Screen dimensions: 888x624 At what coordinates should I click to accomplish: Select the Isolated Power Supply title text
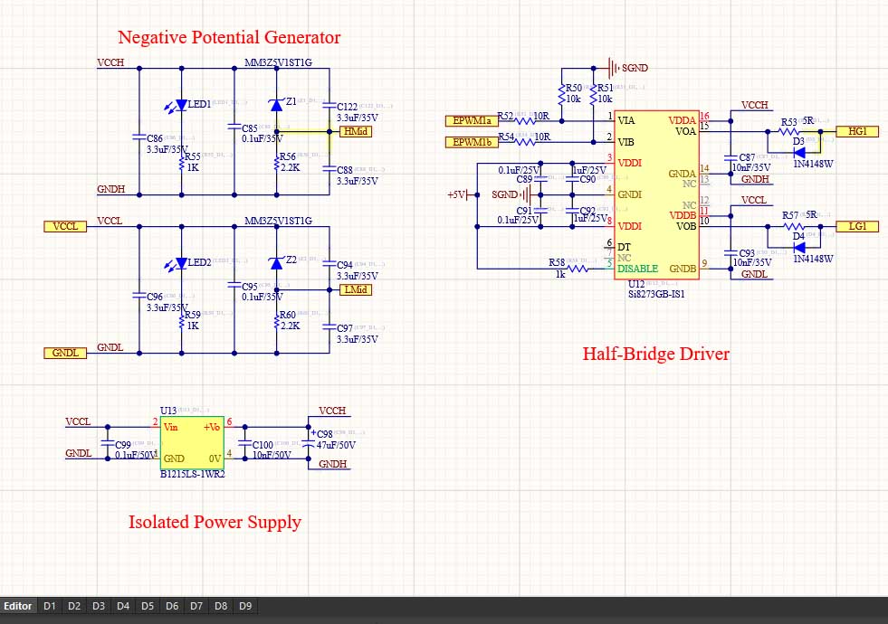[215, 522]
